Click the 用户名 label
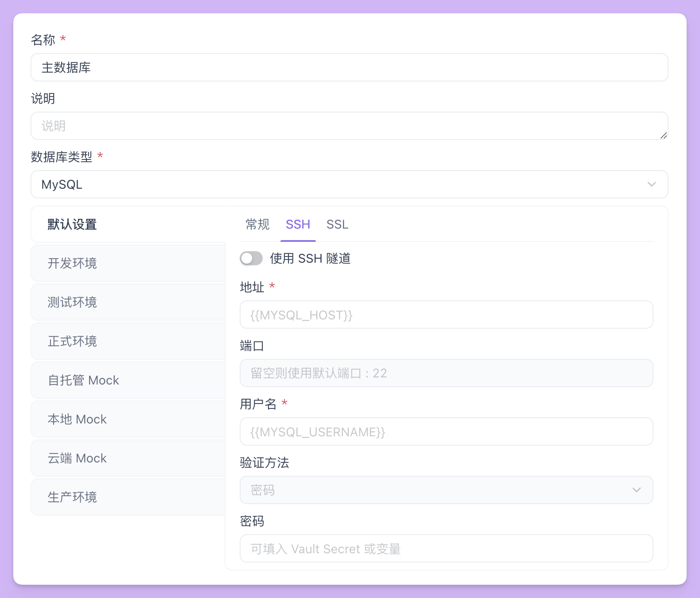The image size is (700, 598). tap(258, 404)
